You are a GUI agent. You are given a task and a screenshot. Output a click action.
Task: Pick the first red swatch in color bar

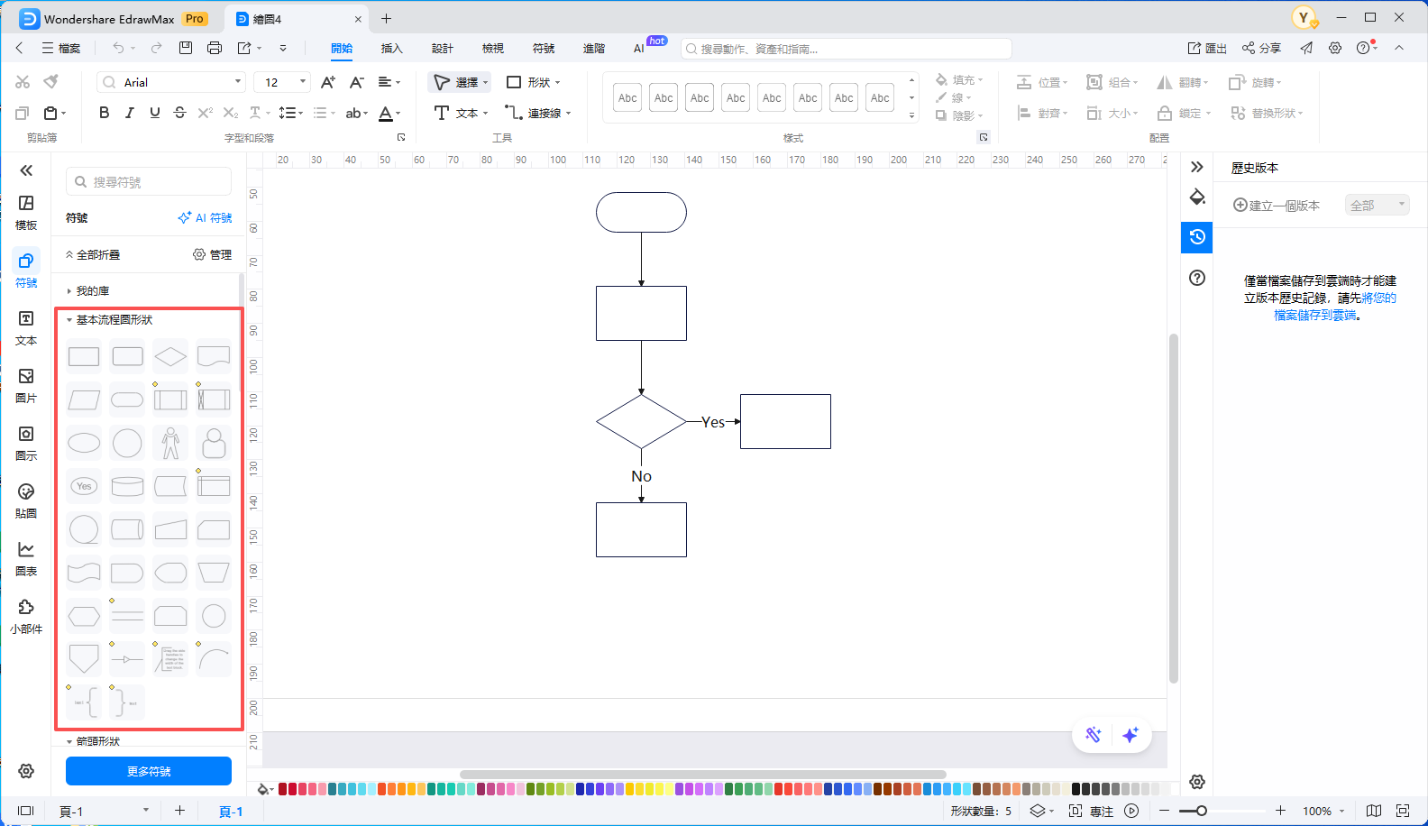coord(283,789)
